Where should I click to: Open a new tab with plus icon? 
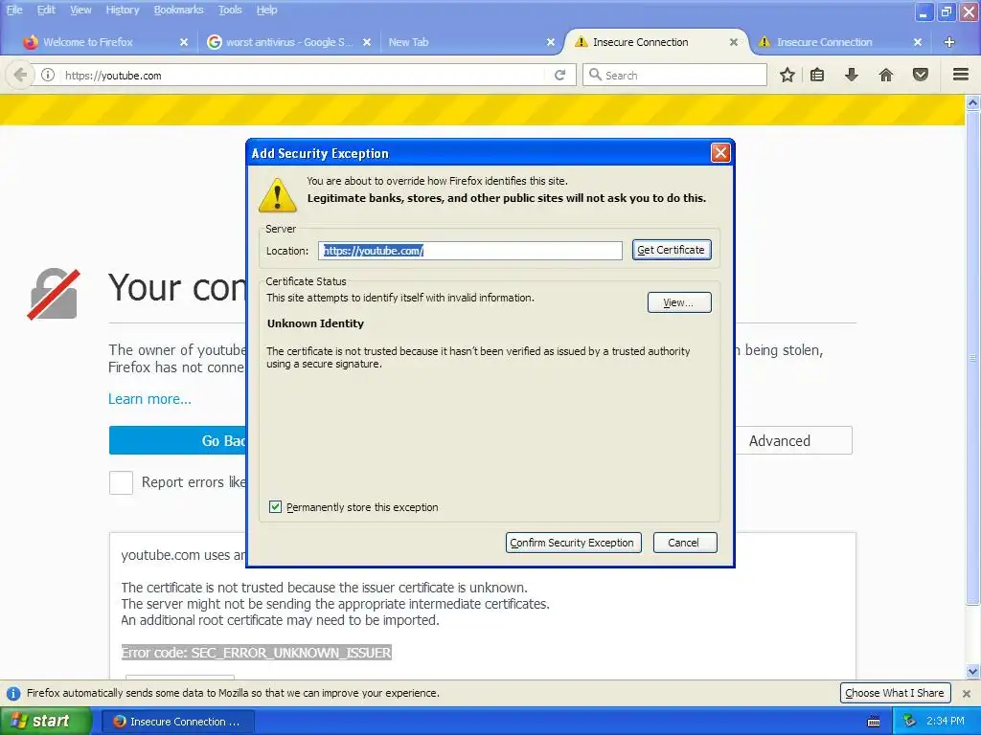[x=949, y=42]
